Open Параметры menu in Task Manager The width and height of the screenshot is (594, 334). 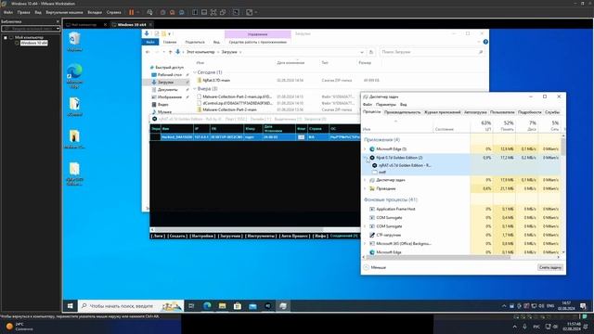click(x=386, y=105)
